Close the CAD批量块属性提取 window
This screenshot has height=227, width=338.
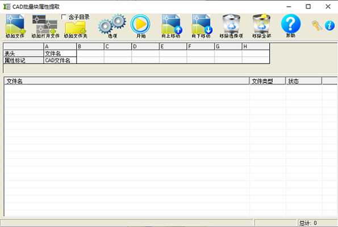pyautogui.click(x=328, y=7)
